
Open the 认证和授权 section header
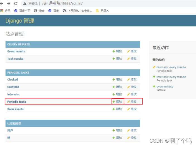click(x=14, y=123)
